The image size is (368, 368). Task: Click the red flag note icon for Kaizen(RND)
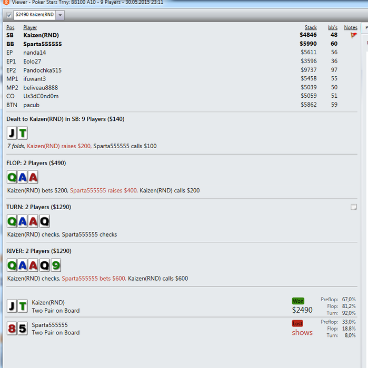(353, 35)
